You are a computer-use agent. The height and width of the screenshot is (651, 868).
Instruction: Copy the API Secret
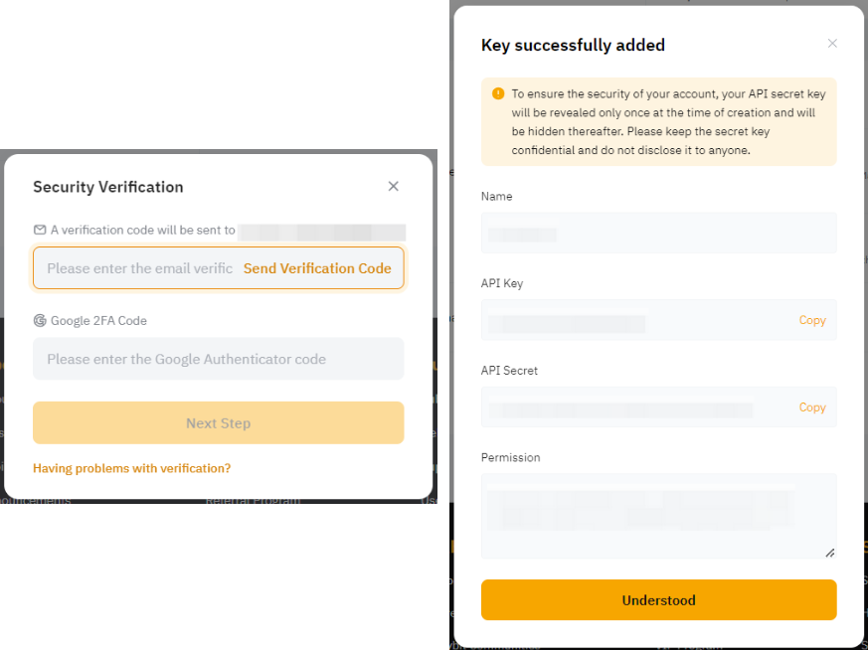tap(812, 407)
